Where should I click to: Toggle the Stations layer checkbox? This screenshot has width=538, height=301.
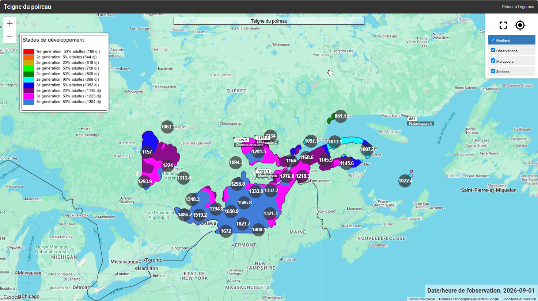pos(493,71)
